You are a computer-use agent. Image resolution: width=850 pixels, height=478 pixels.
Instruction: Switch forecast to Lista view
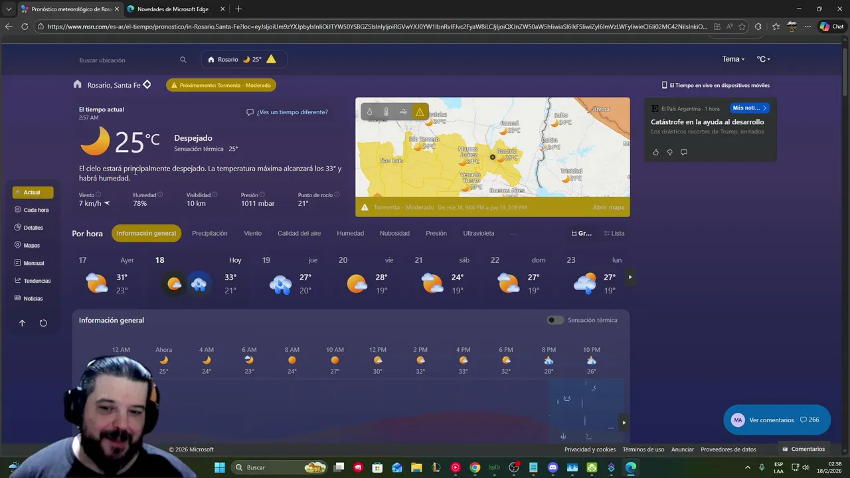click(x=614, y=234)
